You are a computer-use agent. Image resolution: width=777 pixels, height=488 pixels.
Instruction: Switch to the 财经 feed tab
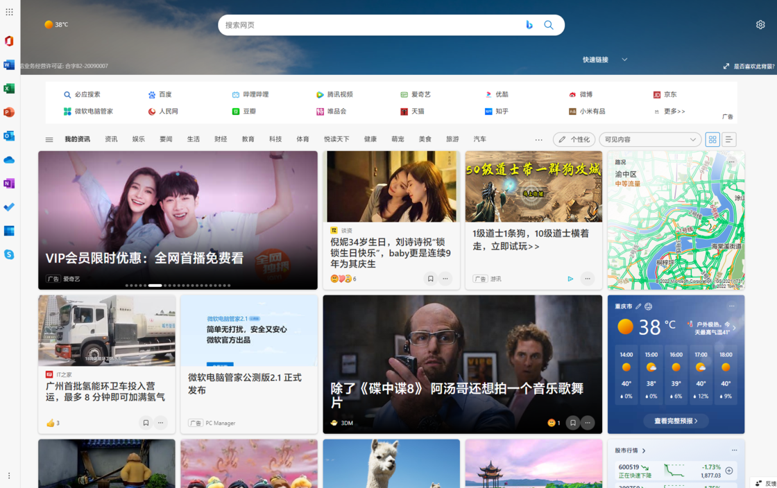click(x=221, y=139)
